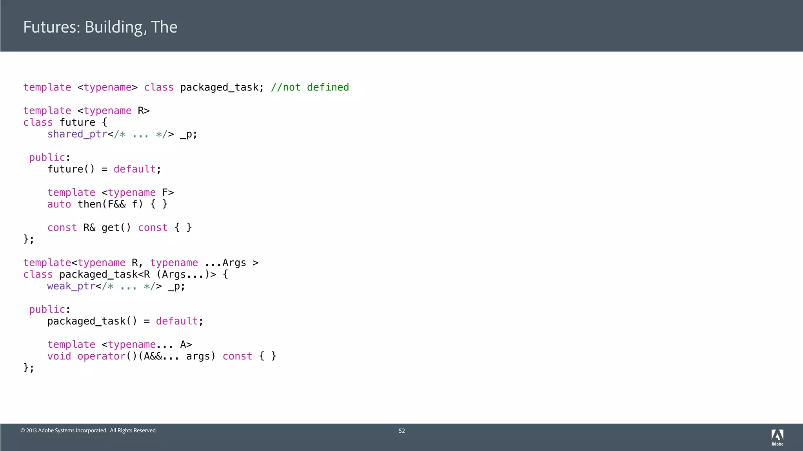Click 'packaged_task() = default;' line

coord(125,321)
